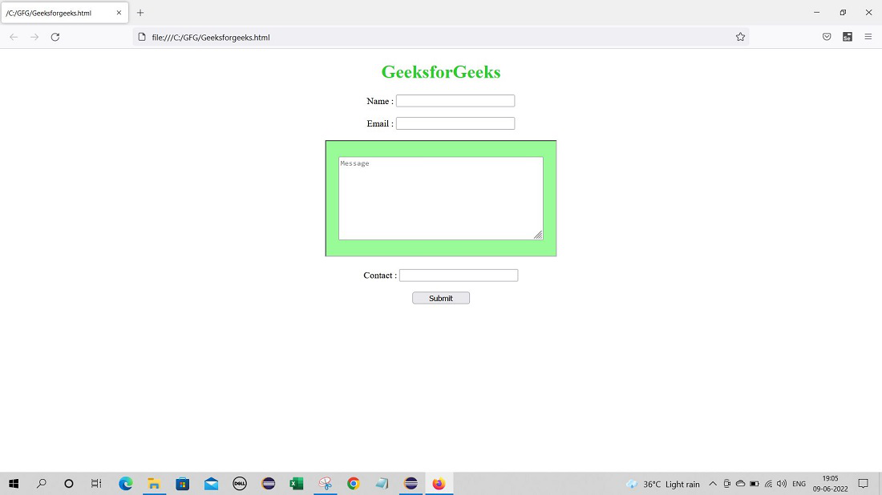Click the ENG language indicator
The image size is (882, 495).
coord(799,484)
